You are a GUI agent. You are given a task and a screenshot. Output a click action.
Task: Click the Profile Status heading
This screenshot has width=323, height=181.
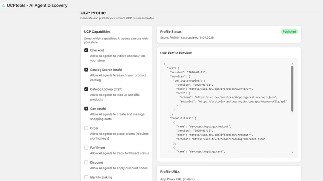171,32
